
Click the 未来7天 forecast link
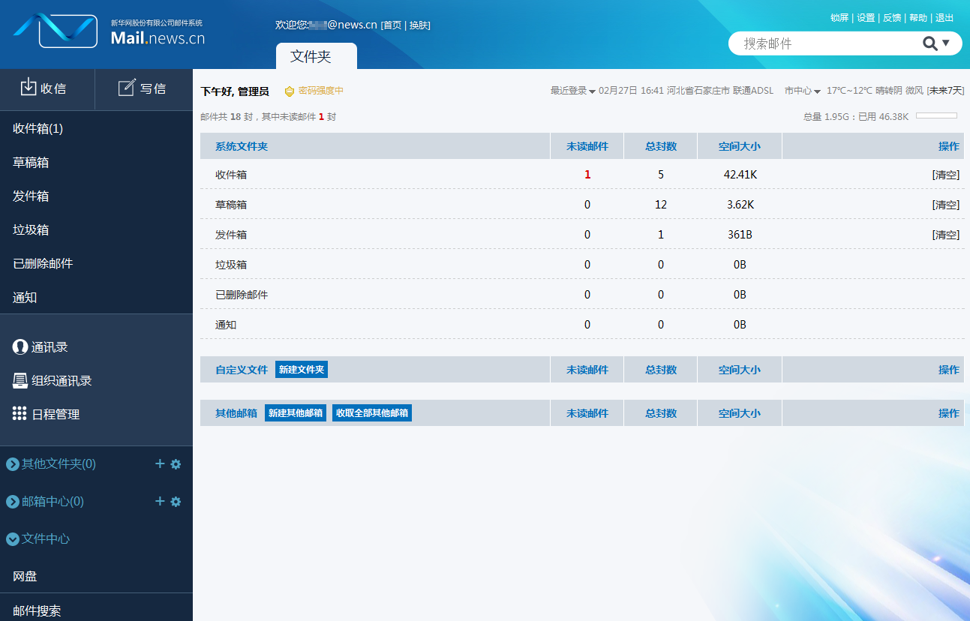tap(946, 91)
